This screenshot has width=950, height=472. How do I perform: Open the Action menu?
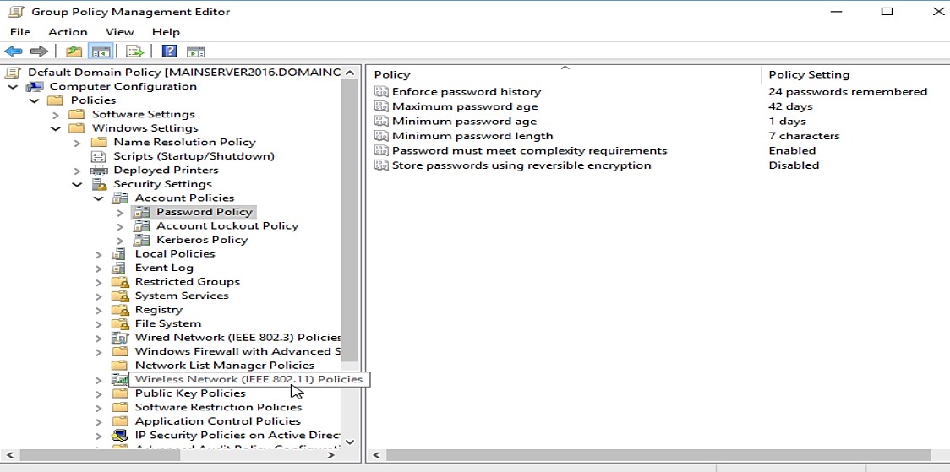(x=68, y=32)
